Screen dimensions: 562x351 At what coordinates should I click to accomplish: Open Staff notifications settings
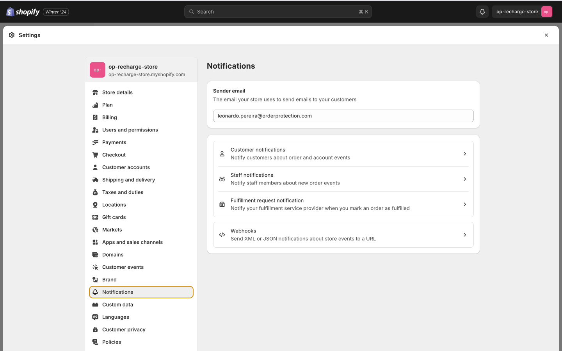coord(343,179)
